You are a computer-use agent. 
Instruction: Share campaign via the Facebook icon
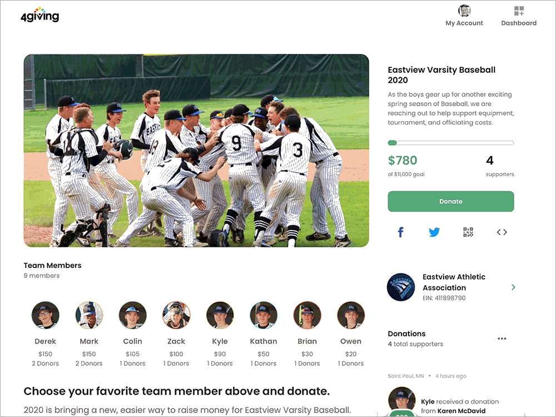(401, 232)
